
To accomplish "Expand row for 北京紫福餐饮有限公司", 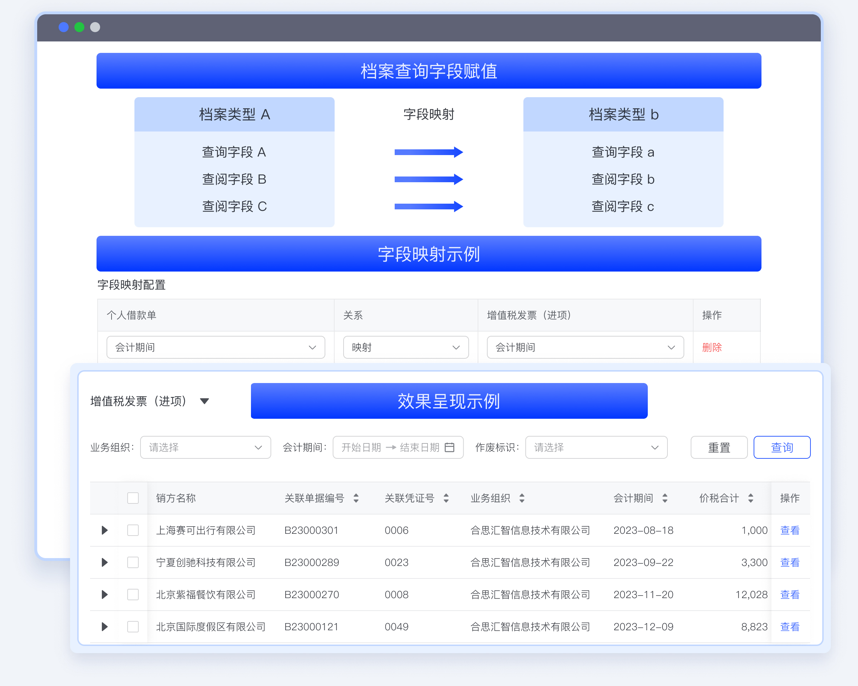I will 105,595.
